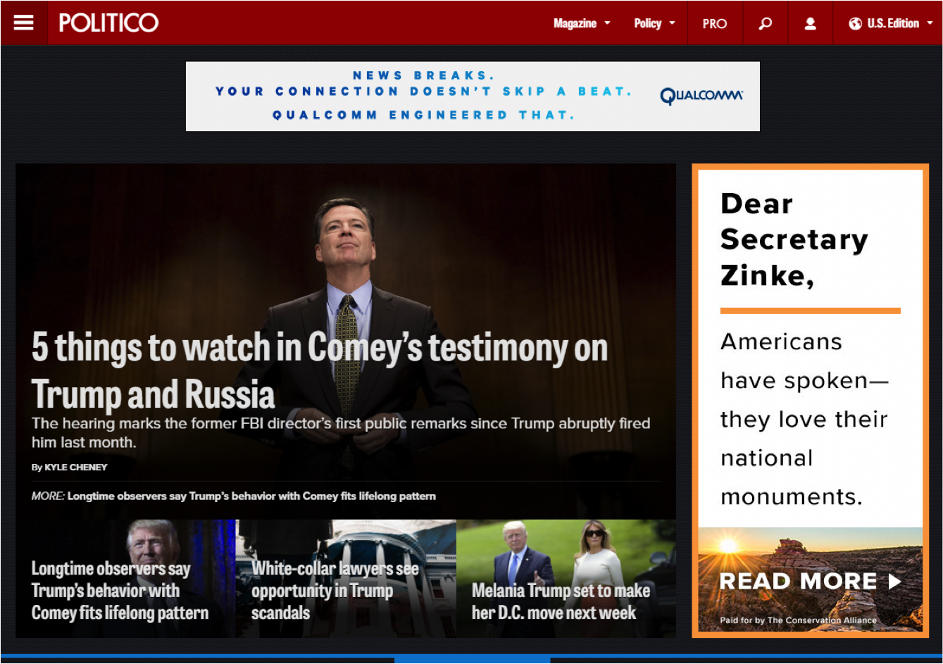The width and height of the screenshot is (943, 664).
Task: Click the POLITICO logo
Action: [x=108, y=23]
